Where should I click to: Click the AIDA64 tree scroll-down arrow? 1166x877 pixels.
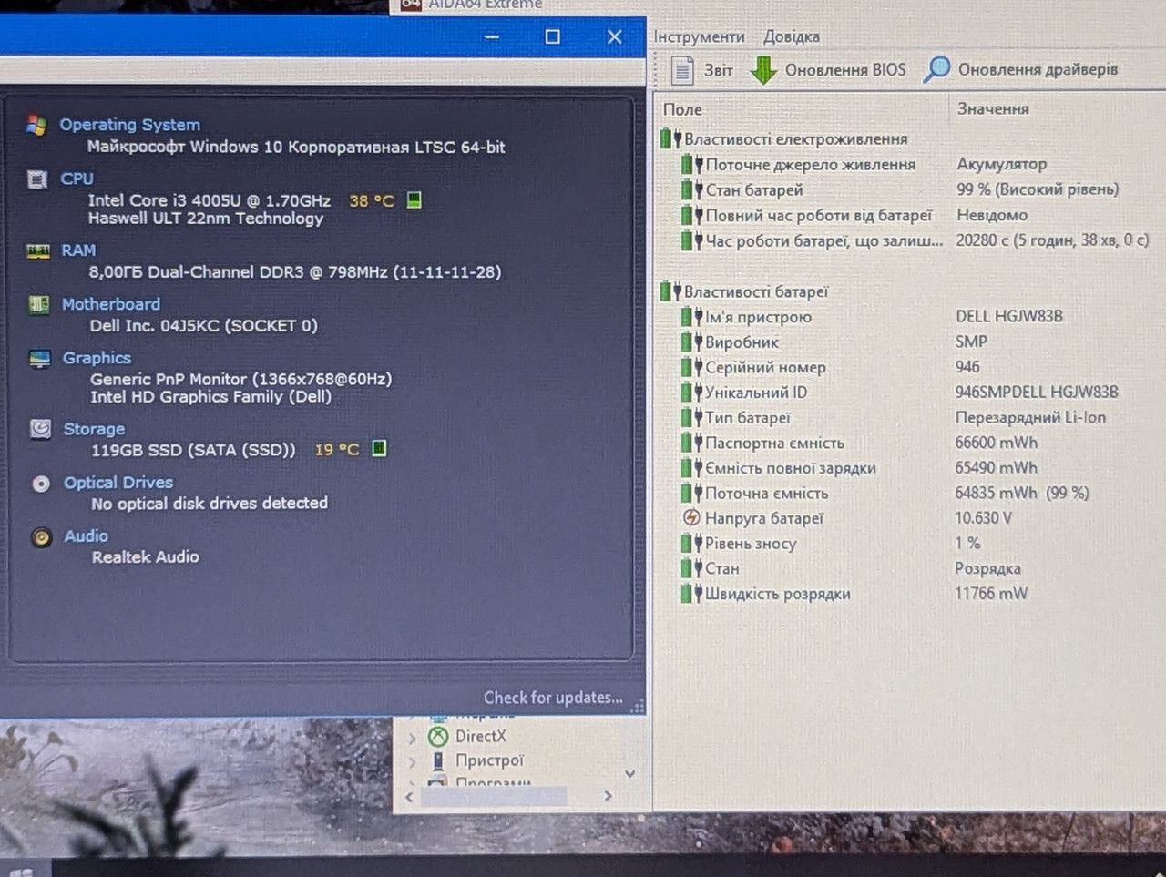(629, 773)
